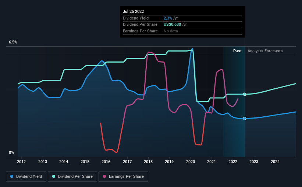The image size is (302, 187).
Task: Click the 2012 x-axis year label
Action: [21, 162]
